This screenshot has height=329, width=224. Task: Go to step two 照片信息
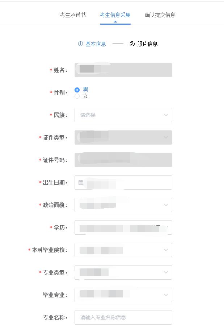coord(147,44)
